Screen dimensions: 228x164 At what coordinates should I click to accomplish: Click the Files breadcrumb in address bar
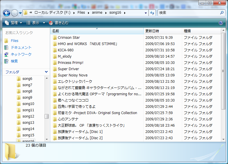click(x=81, y=13)
